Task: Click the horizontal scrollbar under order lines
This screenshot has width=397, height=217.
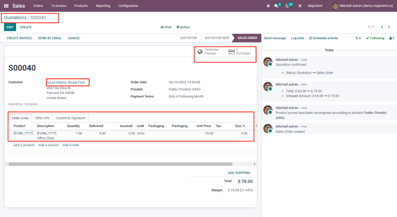Action: (x=121, y=164)
